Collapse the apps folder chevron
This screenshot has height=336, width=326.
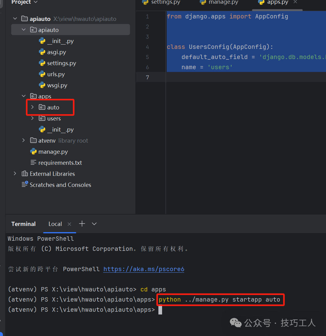[24, 96]
